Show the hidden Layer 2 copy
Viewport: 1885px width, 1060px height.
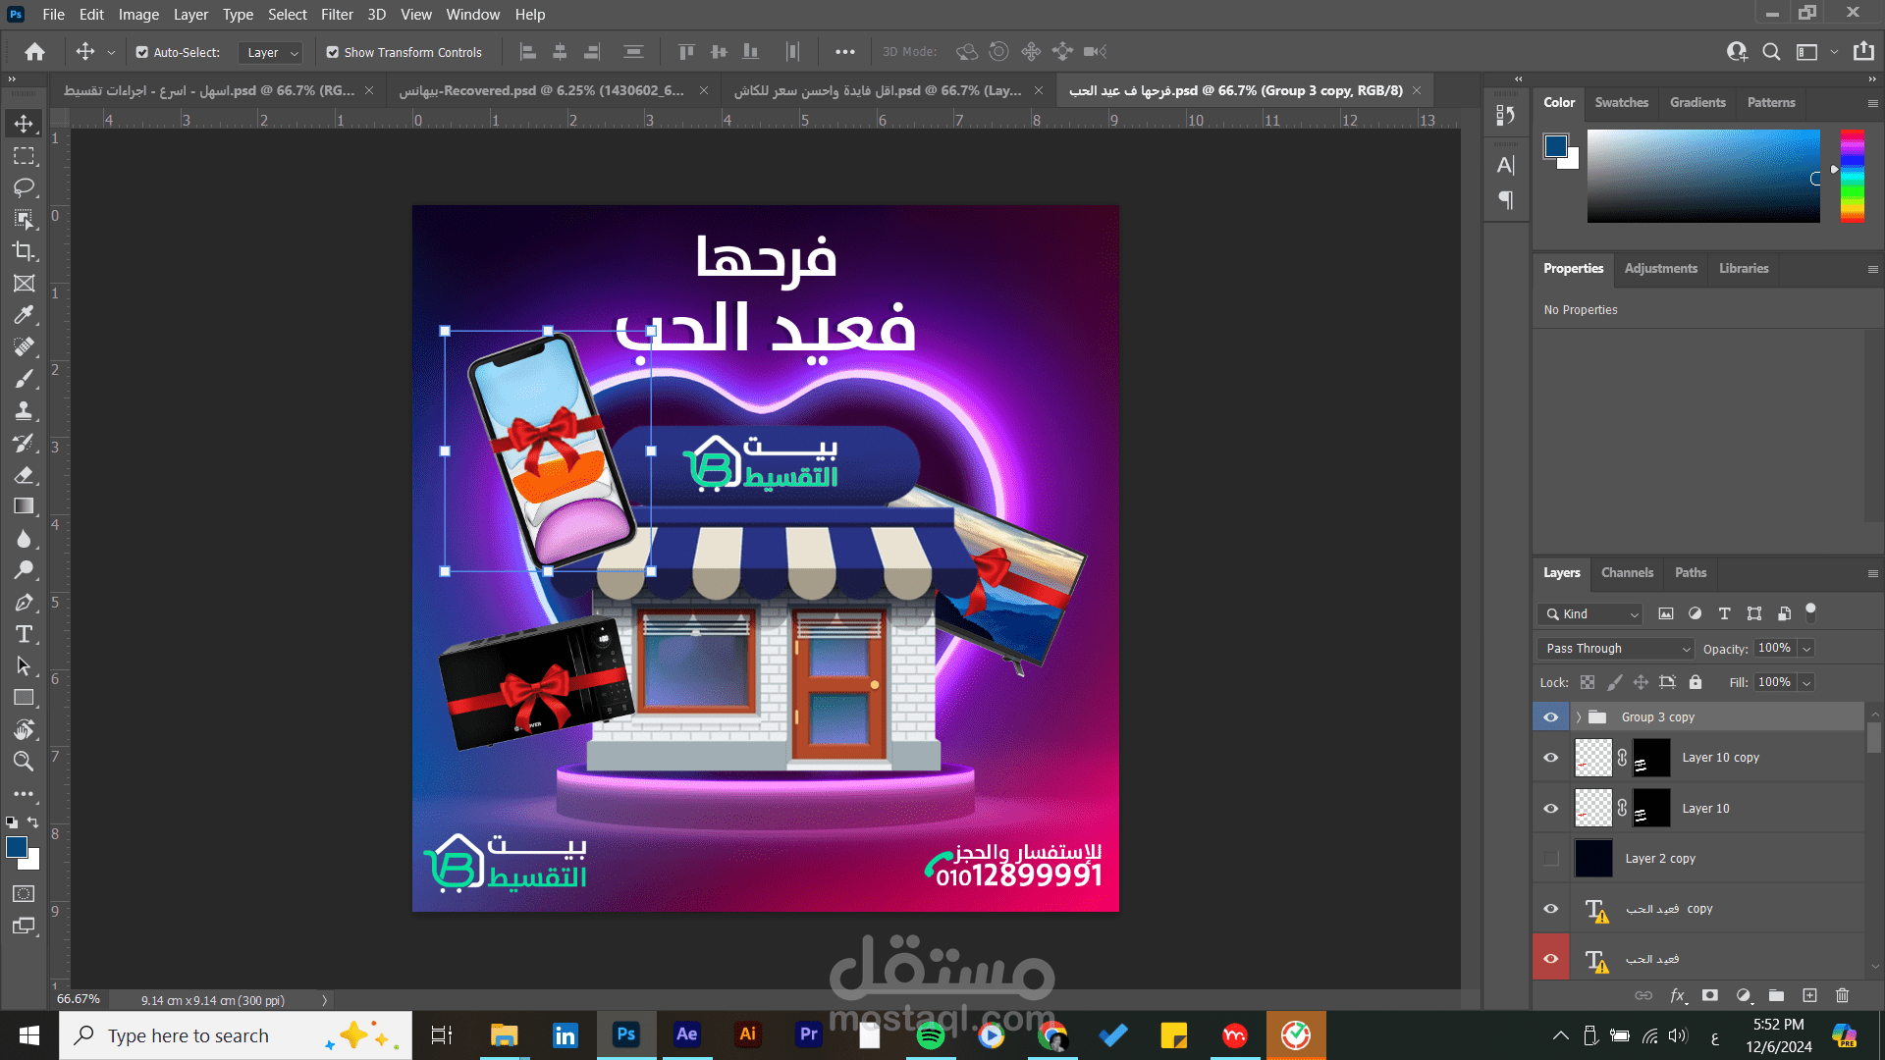1551,859
